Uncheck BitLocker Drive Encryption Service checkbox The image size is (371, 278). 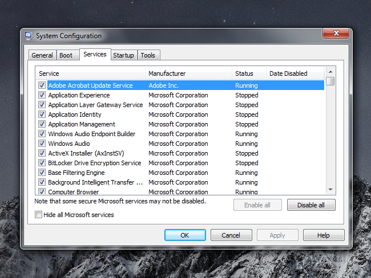point(42,163)
